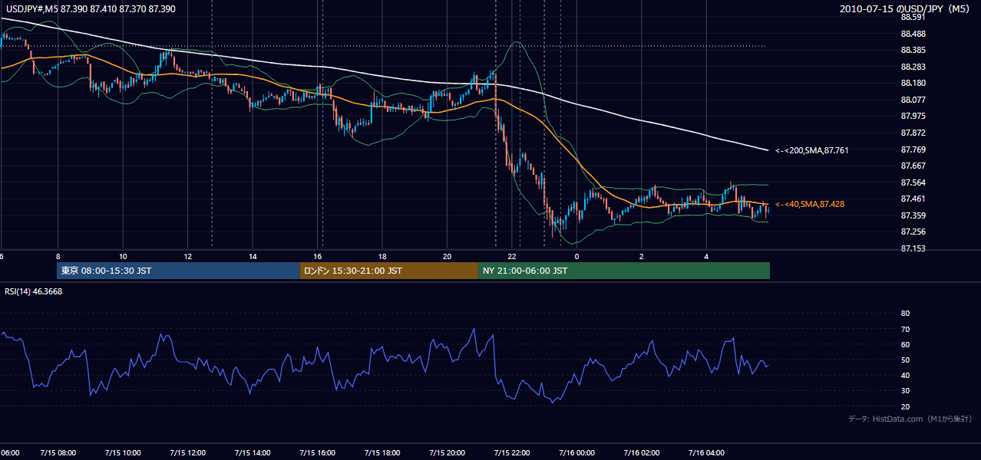This screenshot has height=460, width=981.
Task: Click the 7/15 16:00 bottom time label
Action: click(x=318, y=453)
